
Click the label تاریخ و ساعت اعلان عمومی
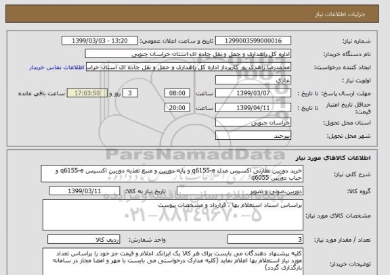[177, 41]
